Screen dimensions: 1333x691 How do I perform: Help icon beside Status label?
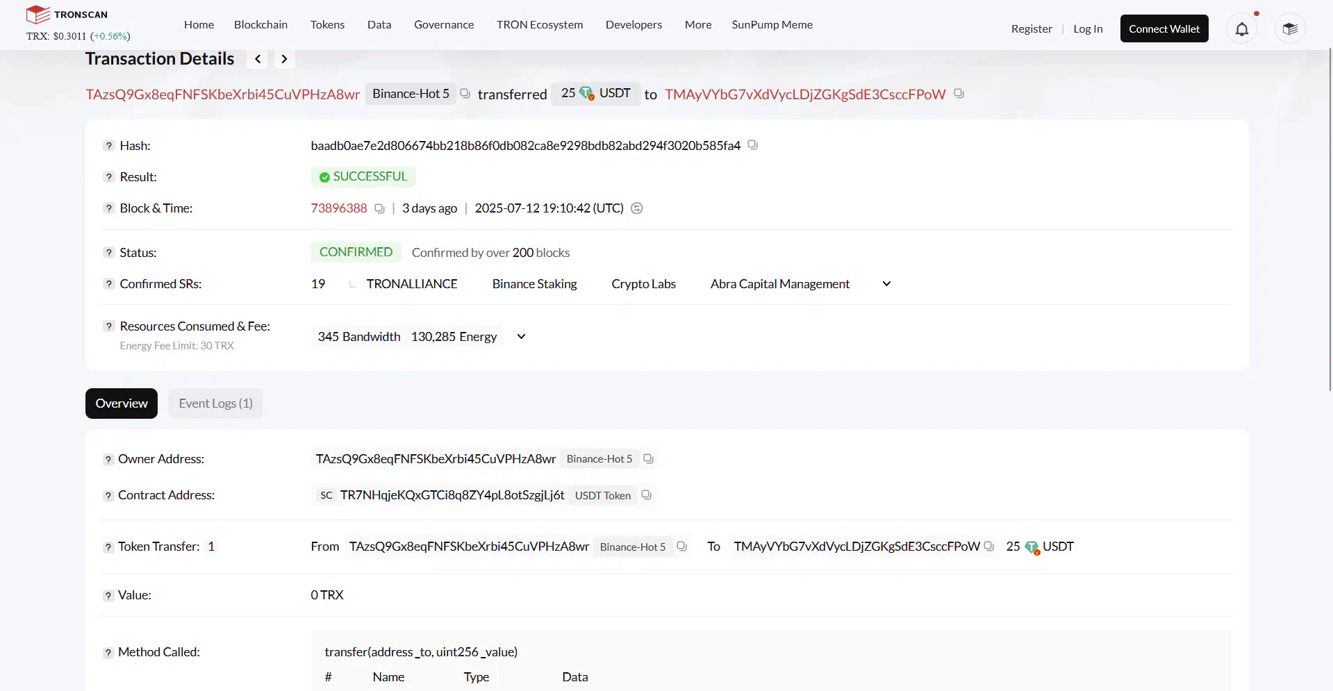(108, 253)
